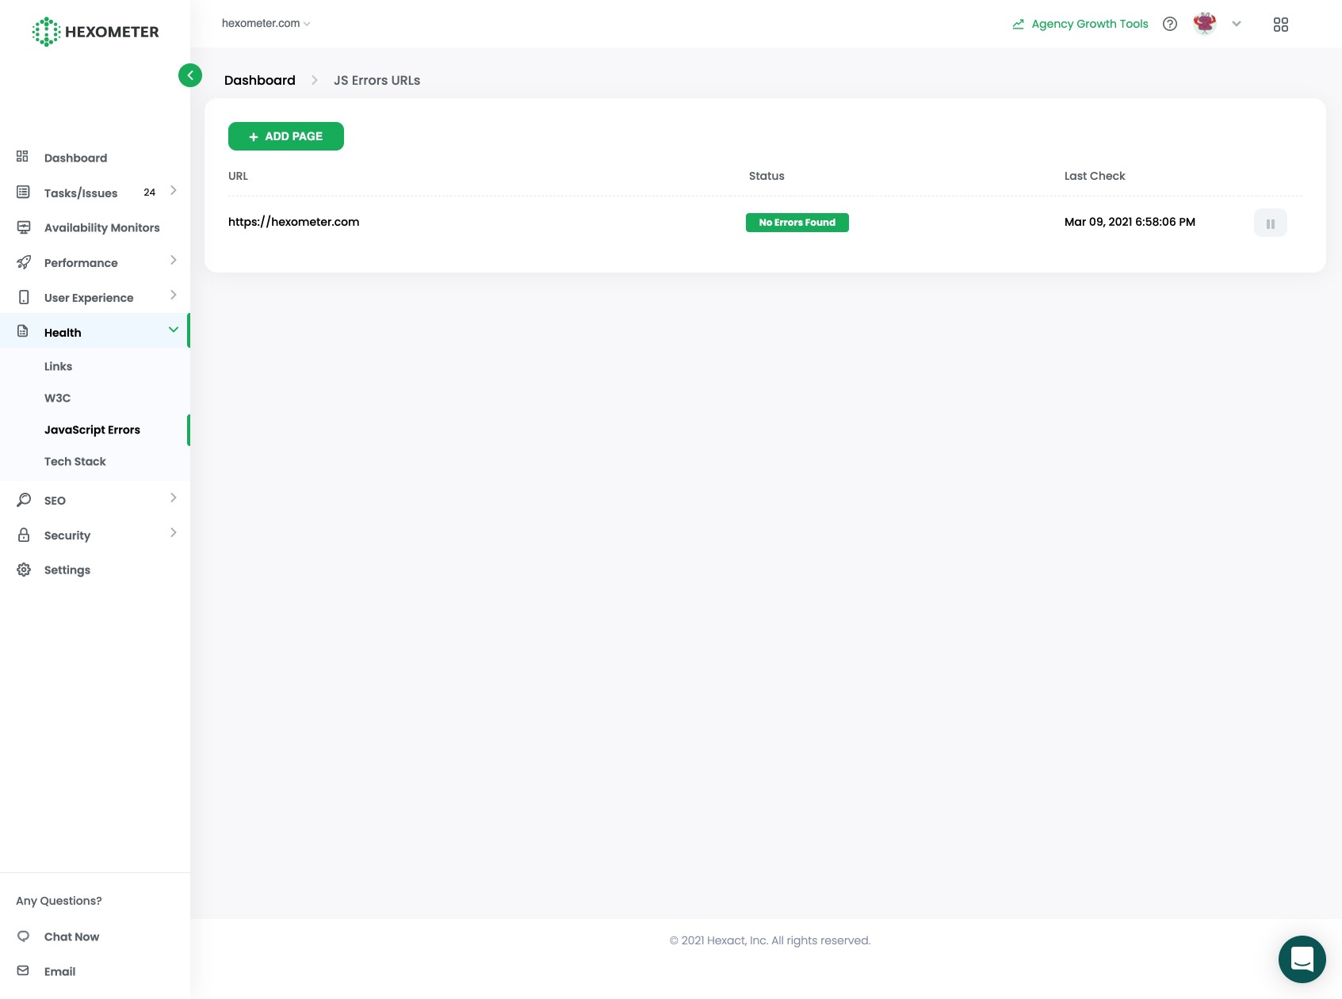Click the Security lock icon
This screenshot has width=1342, height=999.
(x=23, y=535)
